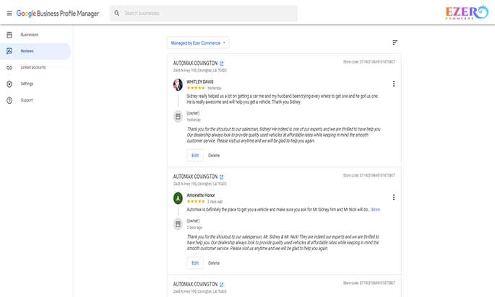Click the Support question-mark icon
Viewport: 495px width, 297px height.
point(9,100)
